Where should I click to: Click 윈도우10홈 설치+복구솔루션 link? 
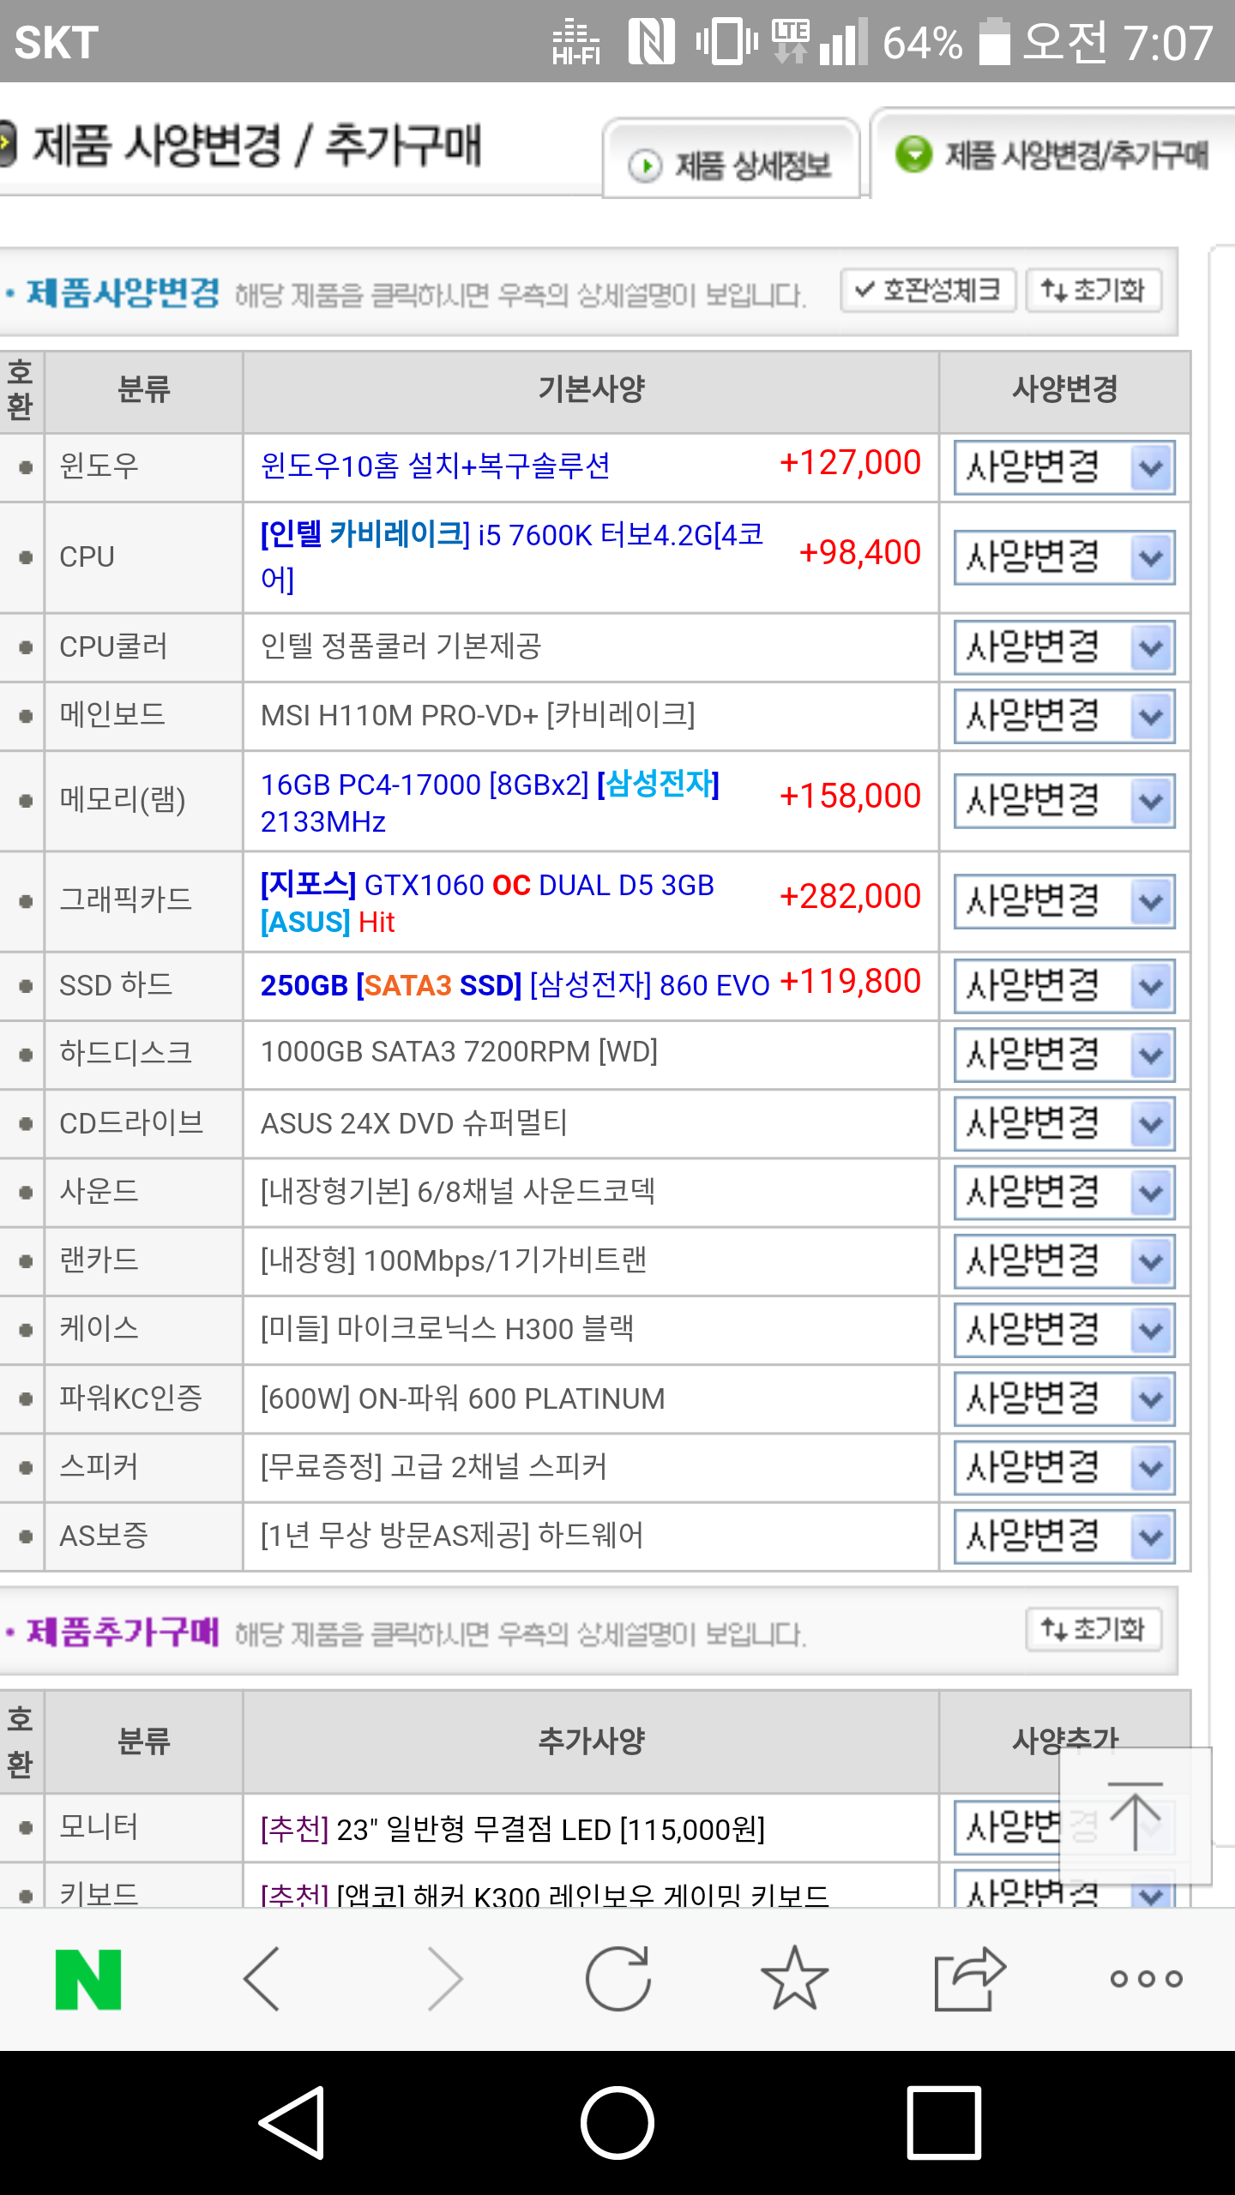click(435, 466)
